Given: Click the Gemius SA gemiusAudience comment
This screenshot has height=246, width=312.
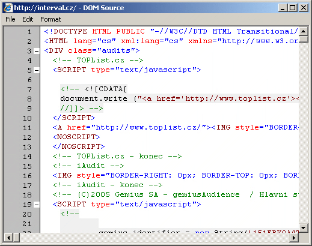Looking at the screenshot, I should tap(176, 194).
